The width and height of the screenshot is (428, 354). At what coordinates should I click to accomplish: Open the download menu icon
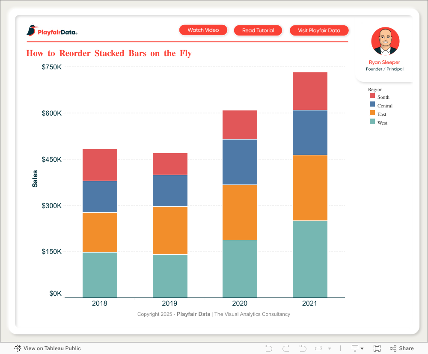tap(357, 348)
